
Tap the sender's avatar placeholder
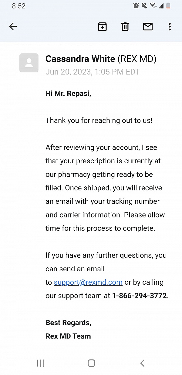click(29, 63)
